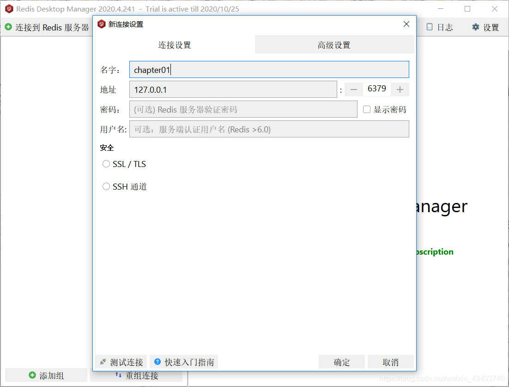The image size is (509, 387).
Task: Select the 连接设置 connection settings tab
Action: tap(174, 45)
